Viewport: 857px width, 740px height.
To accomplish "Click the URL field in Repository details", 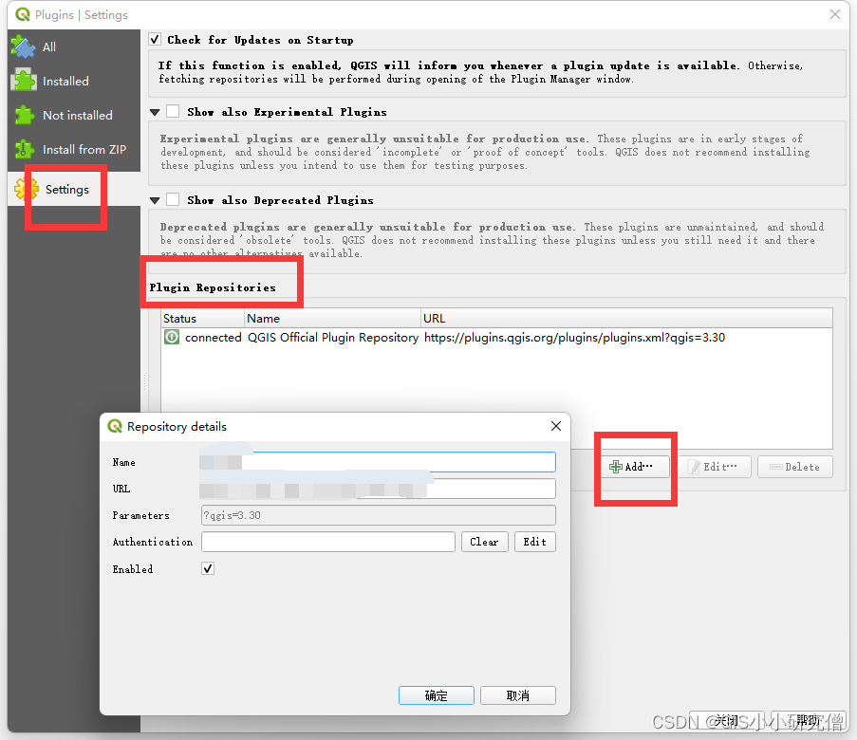I will (379, 489).
